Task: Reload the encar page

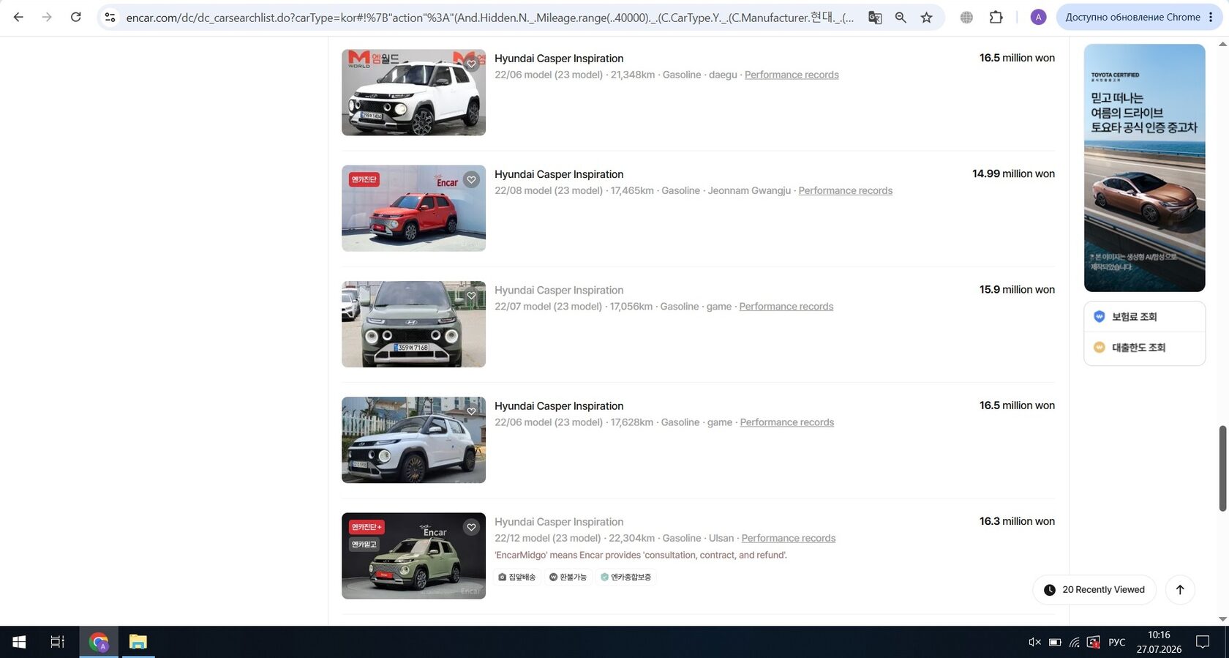Action: [75, 17]
